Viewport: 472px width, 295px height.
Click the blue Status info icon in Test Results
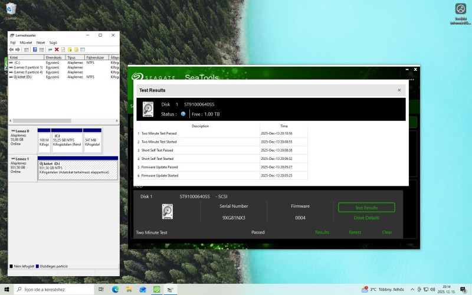183,114
